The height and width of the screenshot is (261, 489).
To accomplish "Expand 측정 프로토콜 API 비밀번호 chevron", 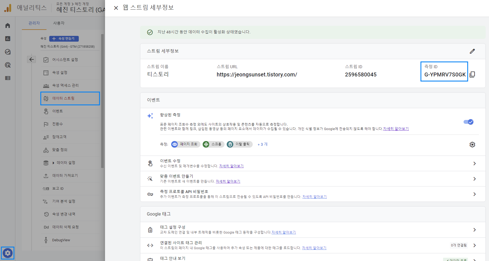I will pos(475,194).
